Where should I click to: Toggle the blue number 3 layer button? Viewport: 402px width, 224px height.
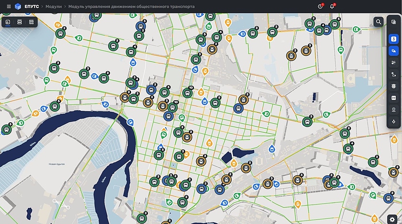[393, 38]
